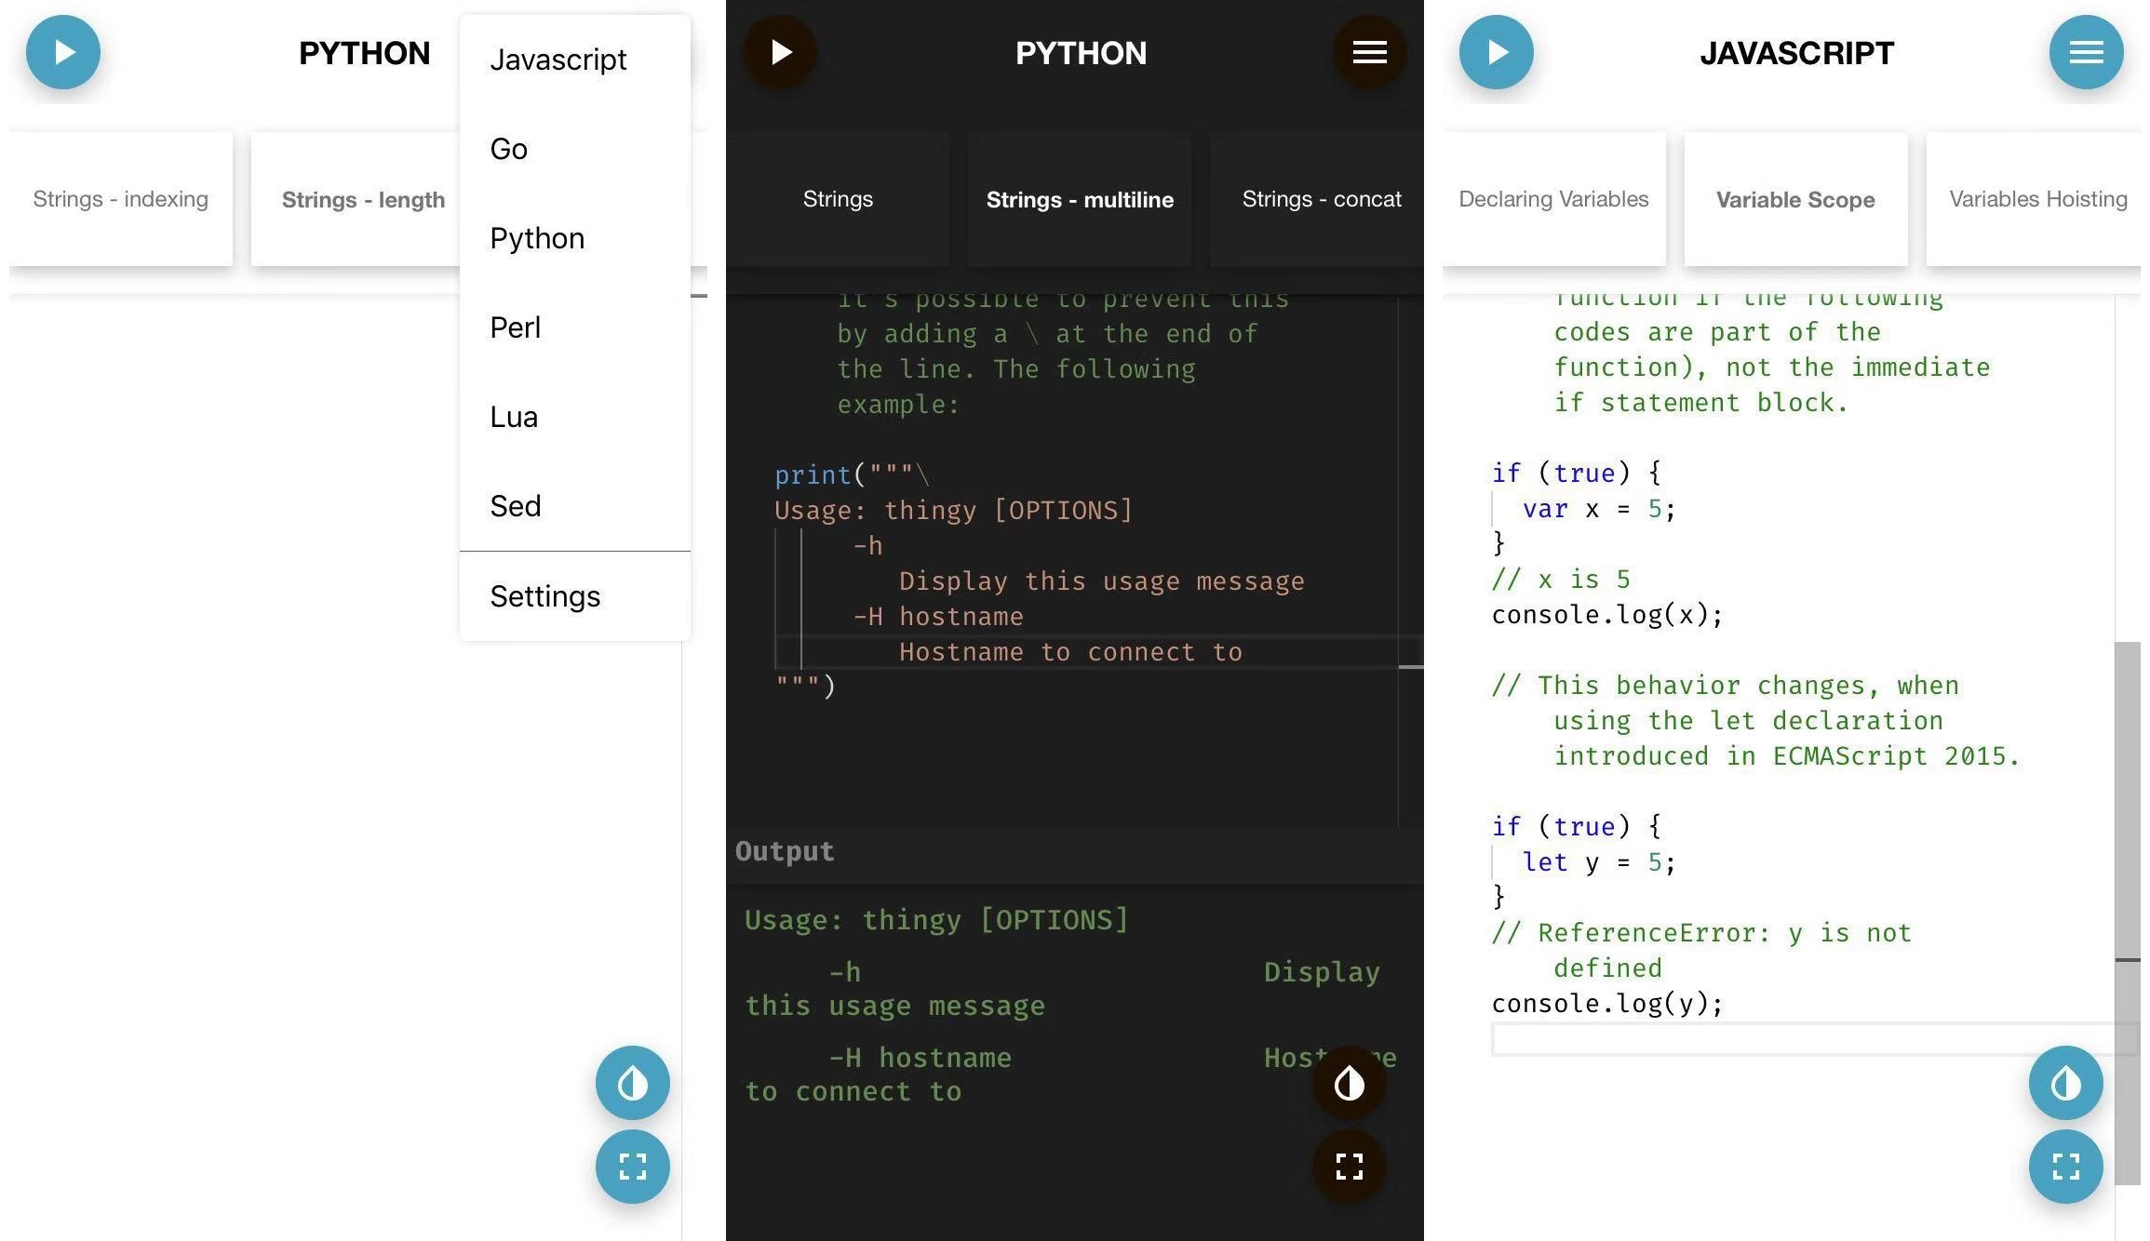Select the Variables Hoisting lesson card
The width and height of the screenshot is (2150, 1241).
[x=2034, y=199]
